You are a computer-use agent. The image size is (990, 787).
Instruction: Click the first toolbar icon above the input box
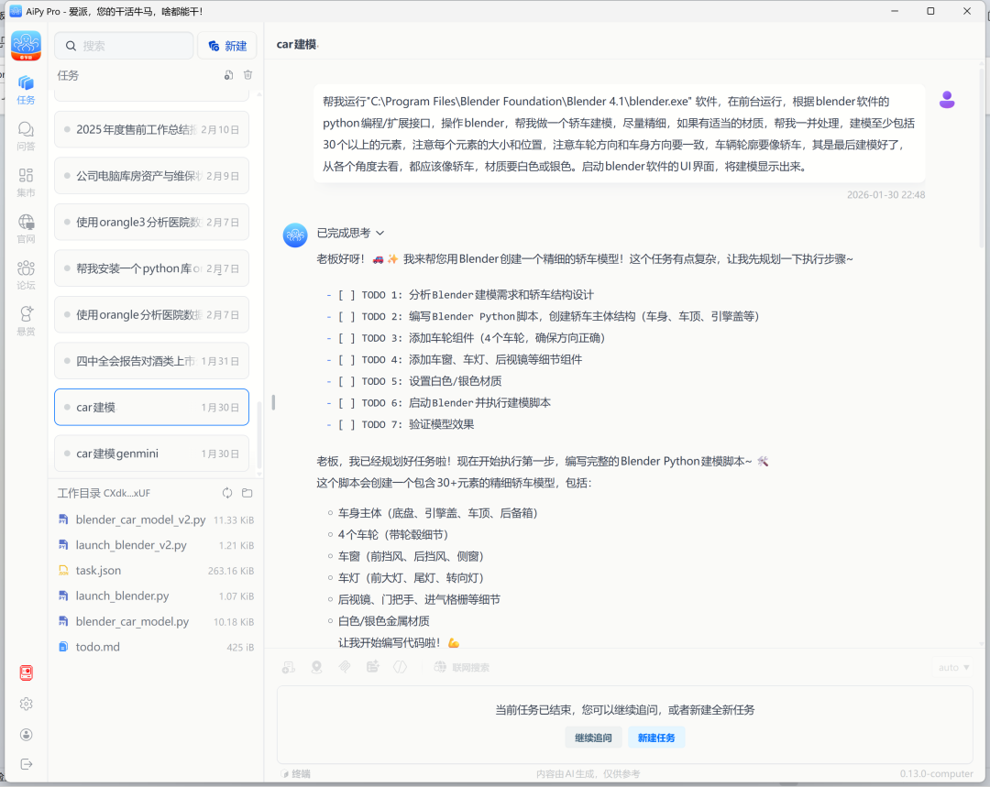pyautogui.click(x=289, y=667)
